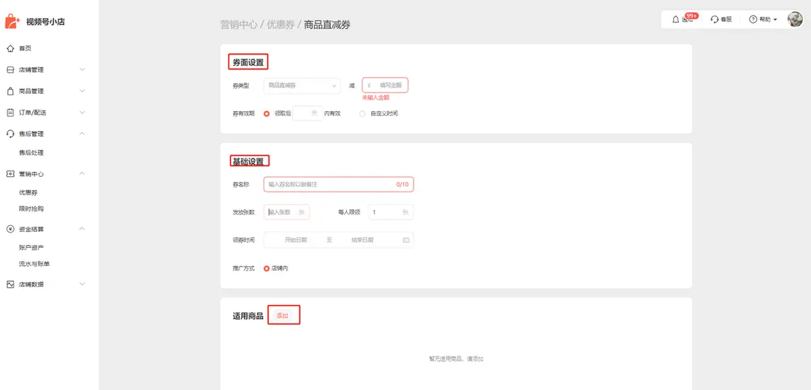811x390 pixels.
Task: Click the 首页 home icon
Action: (10, 49)
